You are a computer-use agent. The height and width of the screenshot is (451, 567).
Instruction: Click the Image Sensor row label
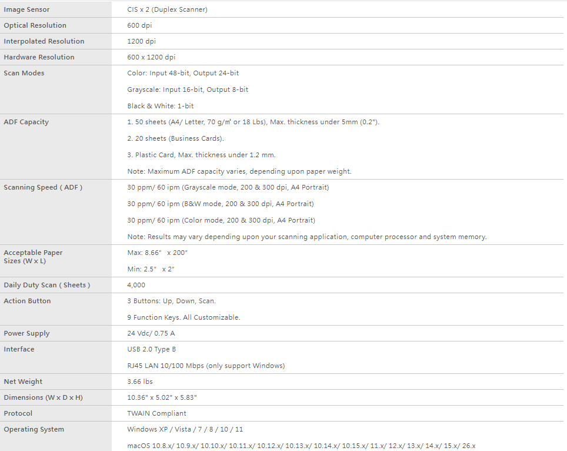26,9
